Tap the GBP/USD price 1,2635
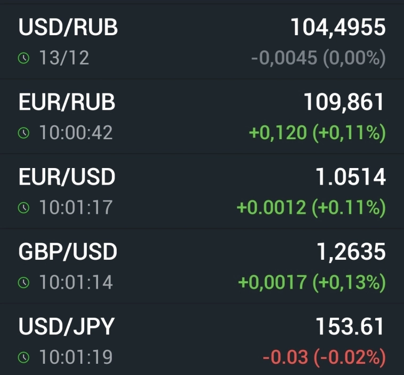 coord(350,252)
